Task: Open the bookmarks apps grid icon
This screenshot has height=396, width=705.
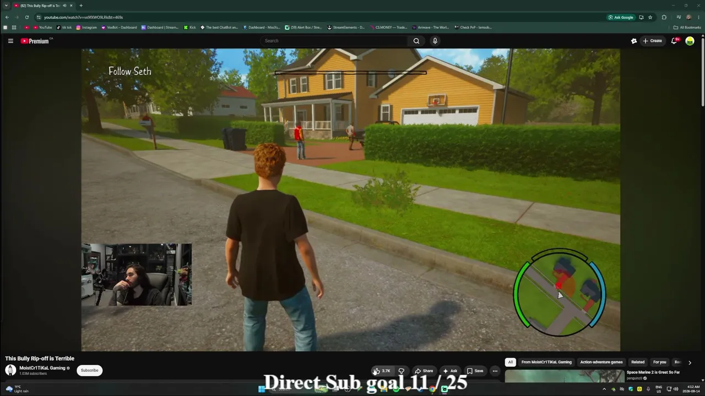Action: coord(14,28)
